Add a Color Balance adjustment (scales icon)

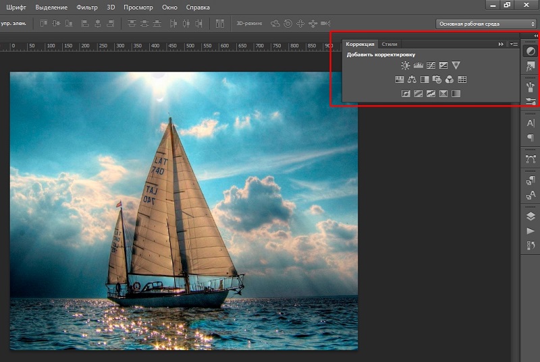click(x=412, y=80)
